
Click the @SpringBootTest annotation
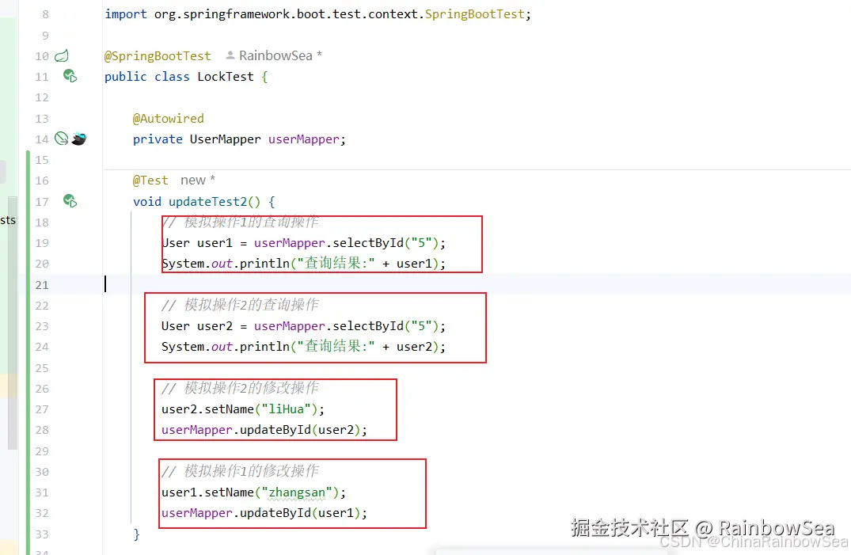[158, 56]
